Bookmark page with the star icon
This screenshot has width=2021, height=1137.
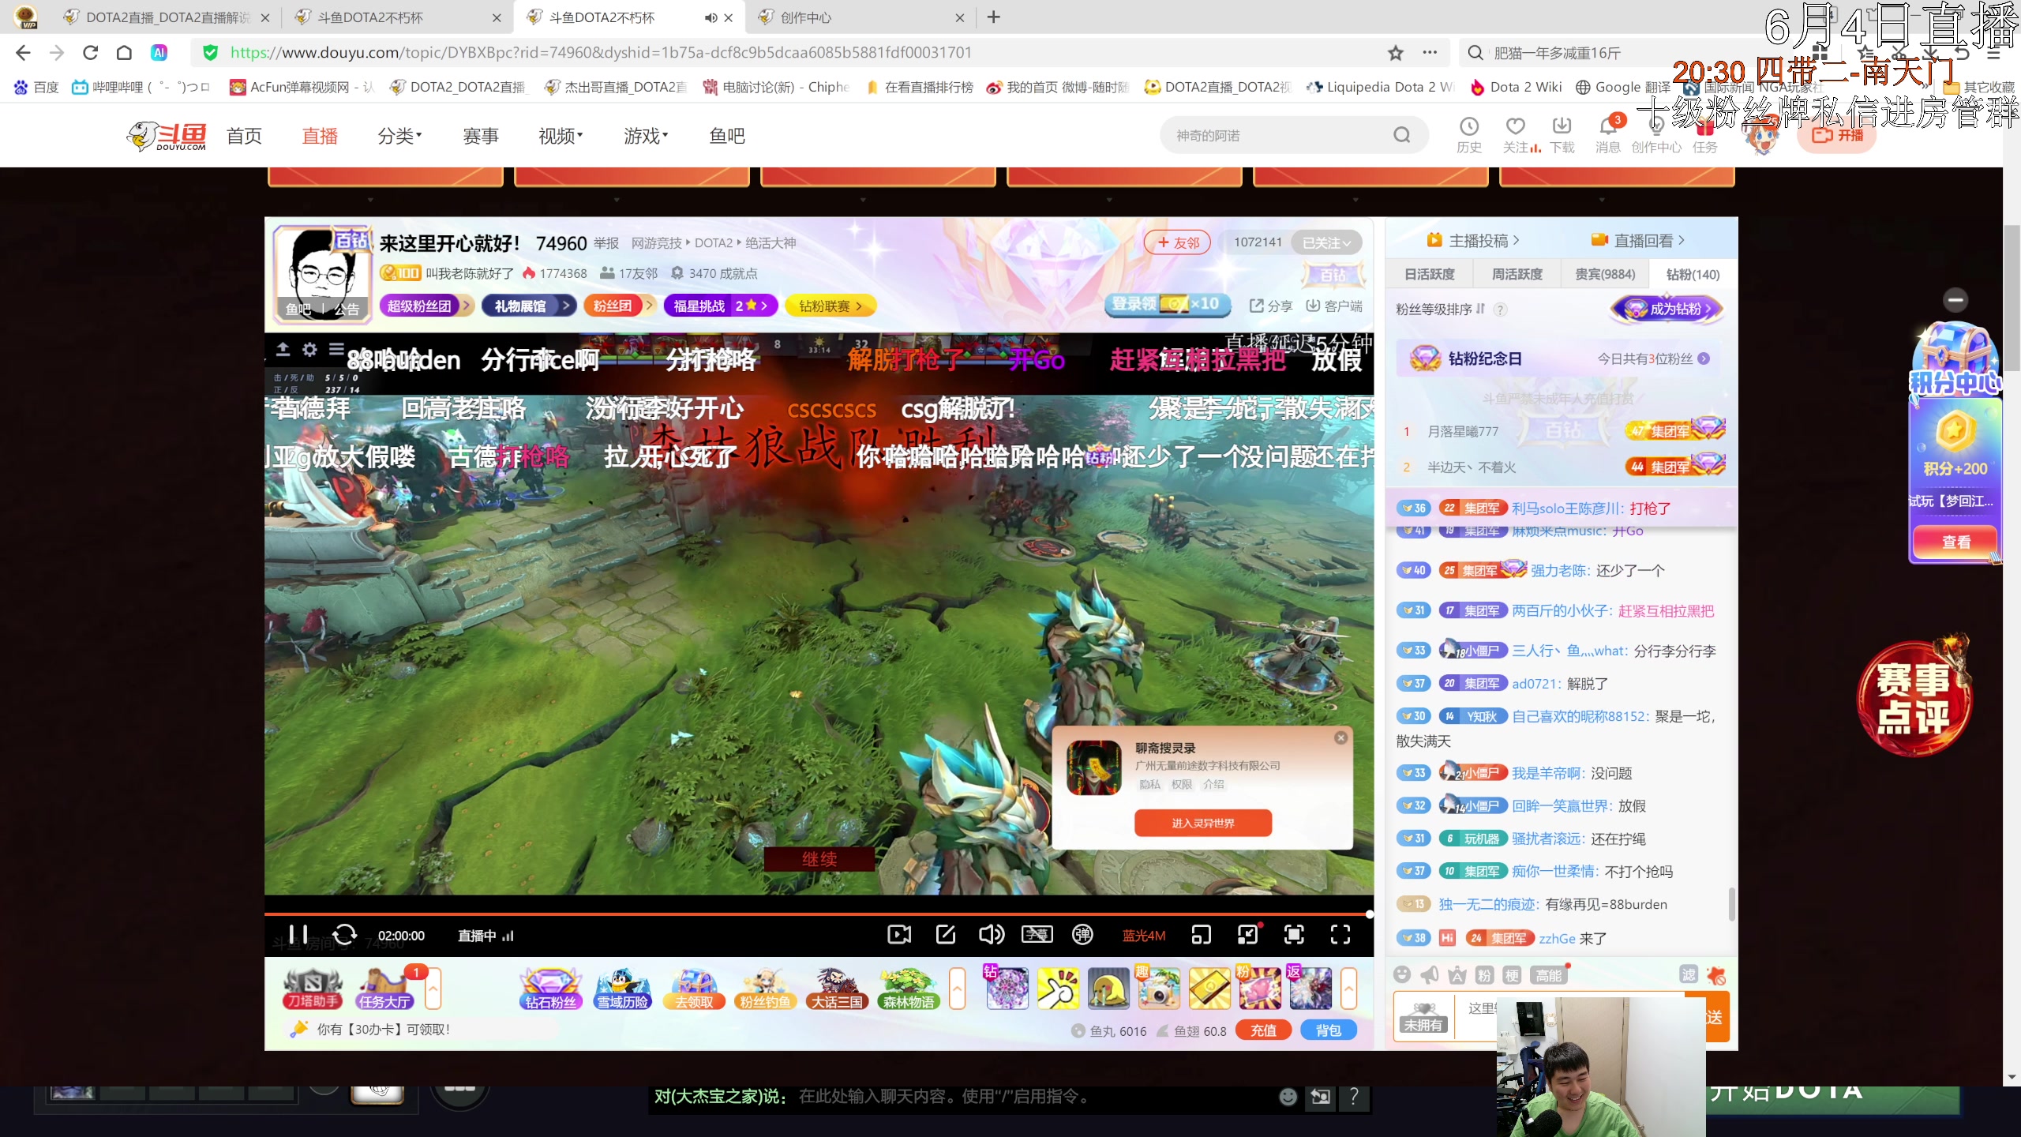click(1396, 53)
